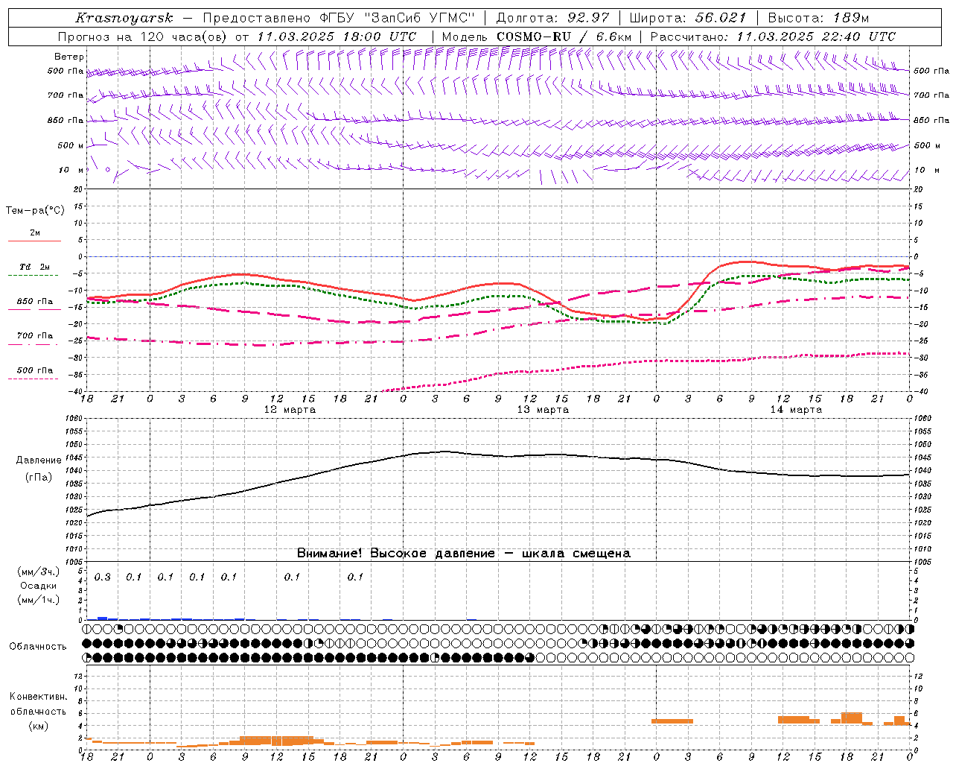
Task: Click the '13 марта' date label
Action: click(543, 410)
